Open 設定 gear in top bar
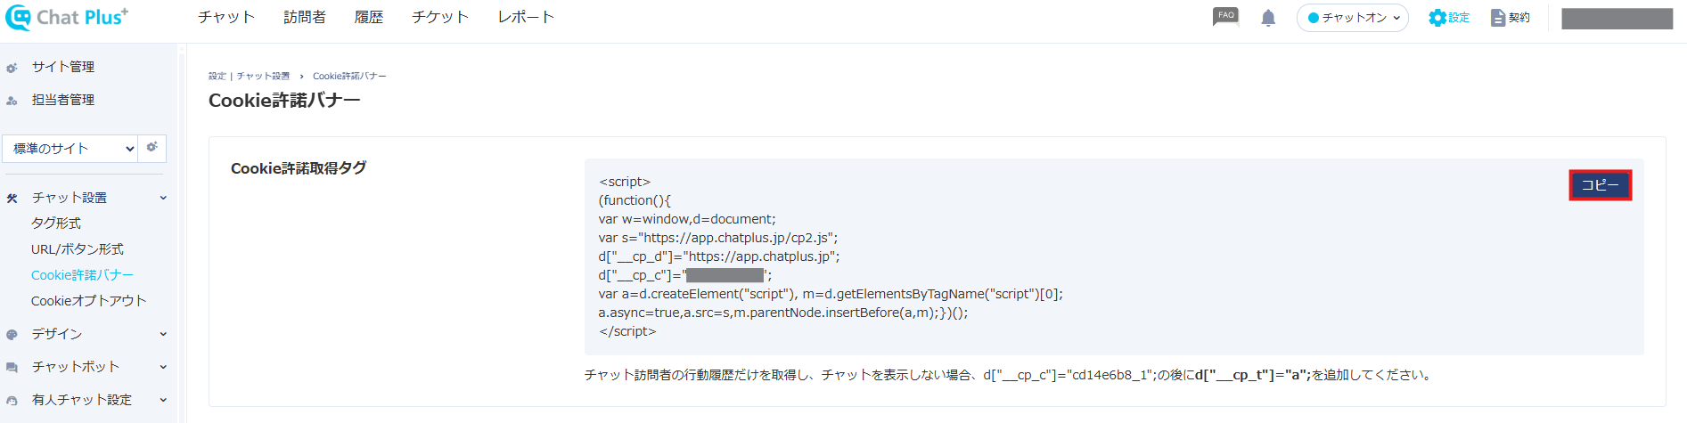Screen dimensions: 1687x423 (1448, 18)
